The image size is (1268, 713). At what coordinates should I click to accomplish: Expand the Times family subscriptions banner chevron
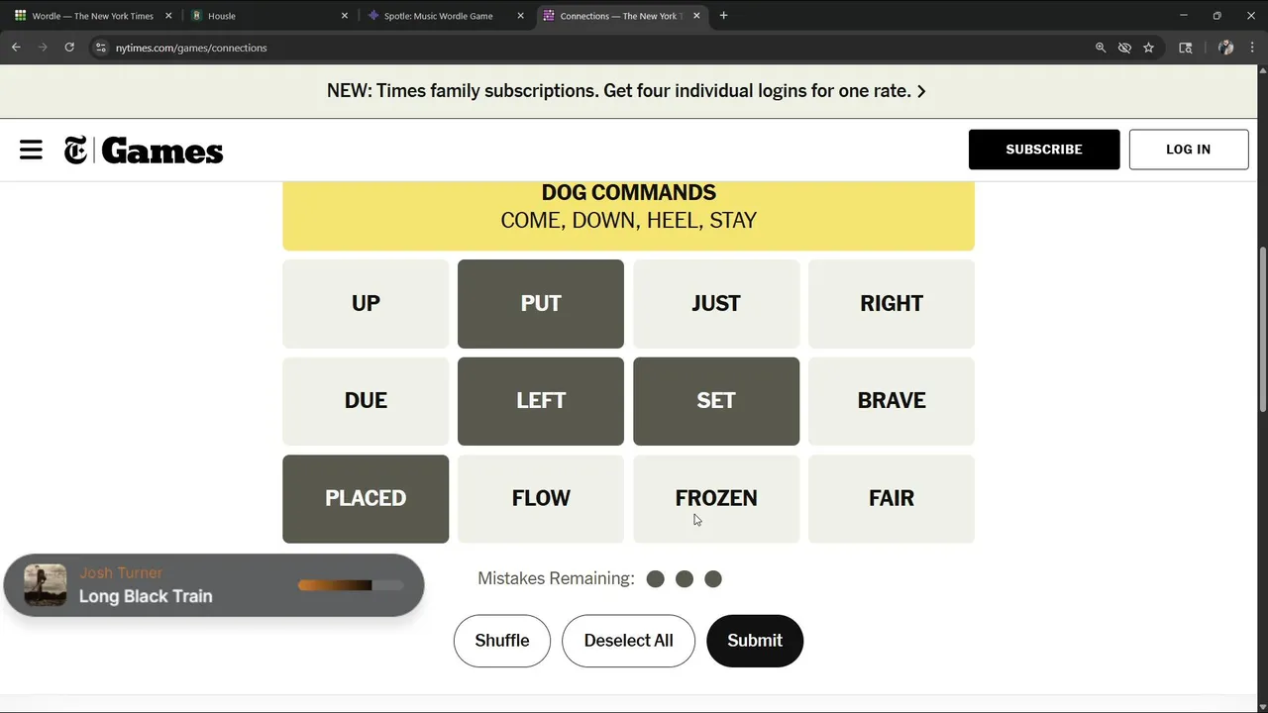(921, 91)
